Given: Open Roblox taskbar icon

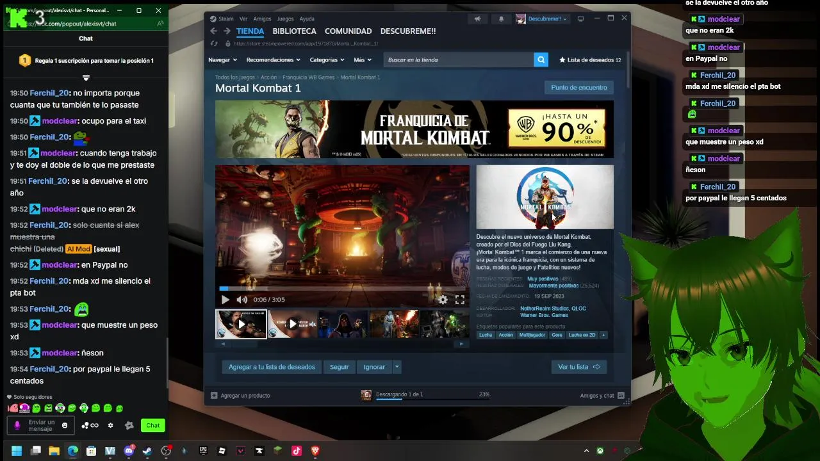Looking at the screenshot, I should coord(222,451).
